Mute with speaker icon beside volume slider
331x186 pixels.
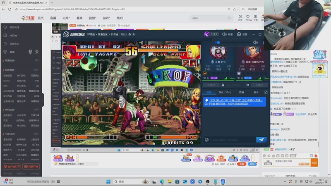click(x=255, y=43)
